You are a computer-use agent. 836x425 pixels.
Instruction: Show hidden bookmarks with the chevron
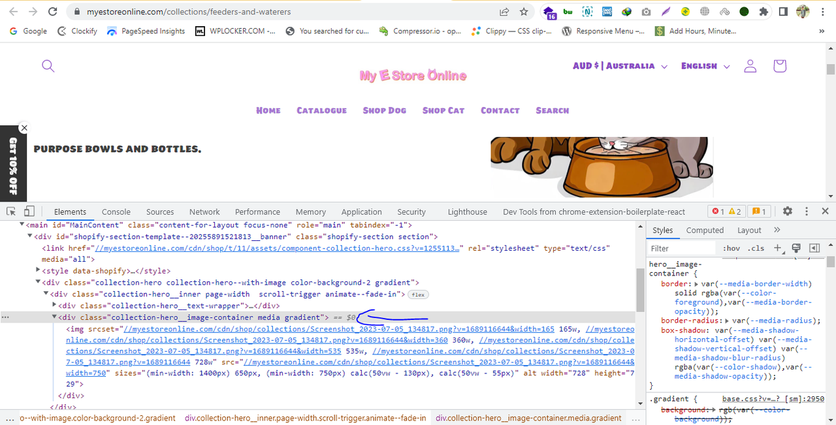[822, 31]
